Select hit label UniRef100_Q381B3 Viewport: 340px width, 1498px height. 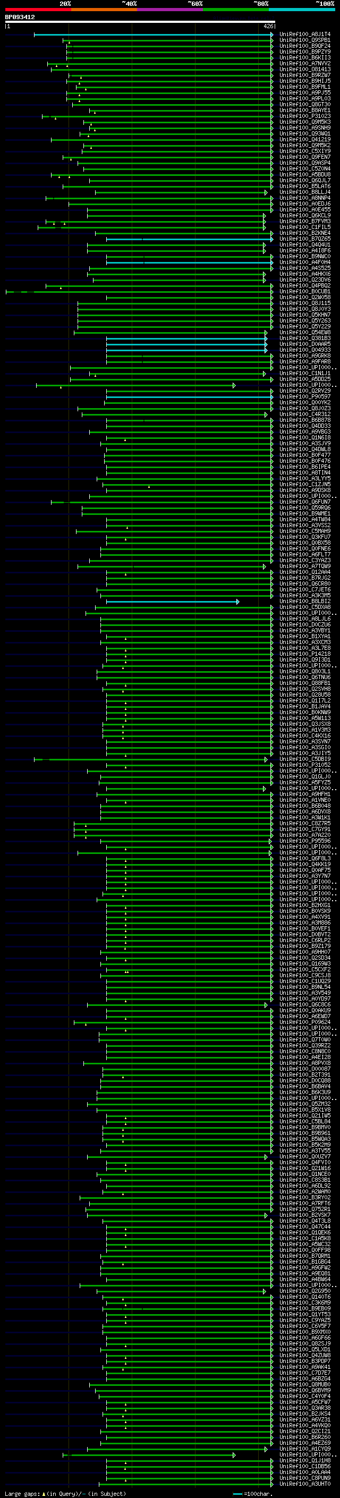point(304,338)
